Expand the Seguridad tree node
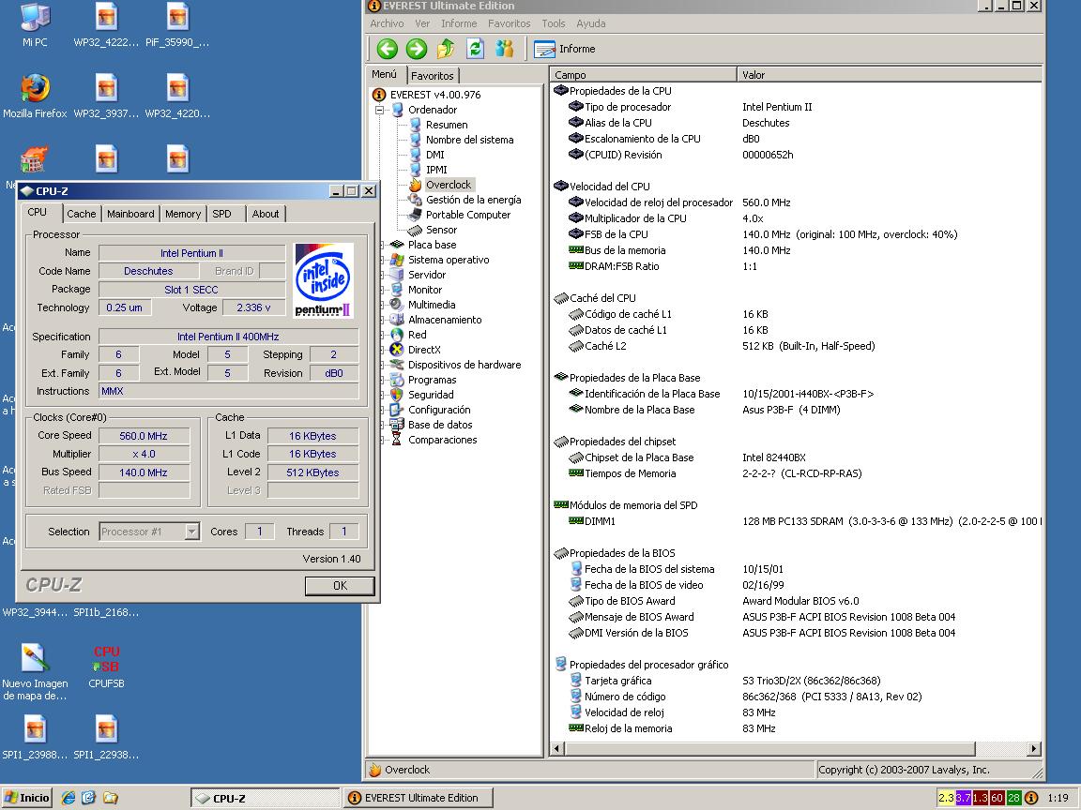This screenshot has height=810, width=1081. [381, 395]
